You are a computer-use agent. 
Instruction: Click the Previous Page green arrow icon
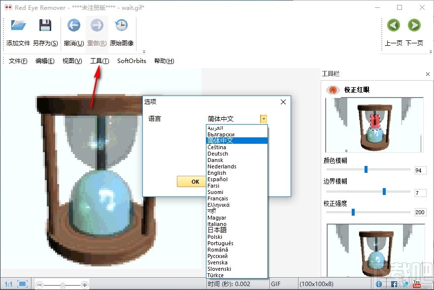(393, 25)
